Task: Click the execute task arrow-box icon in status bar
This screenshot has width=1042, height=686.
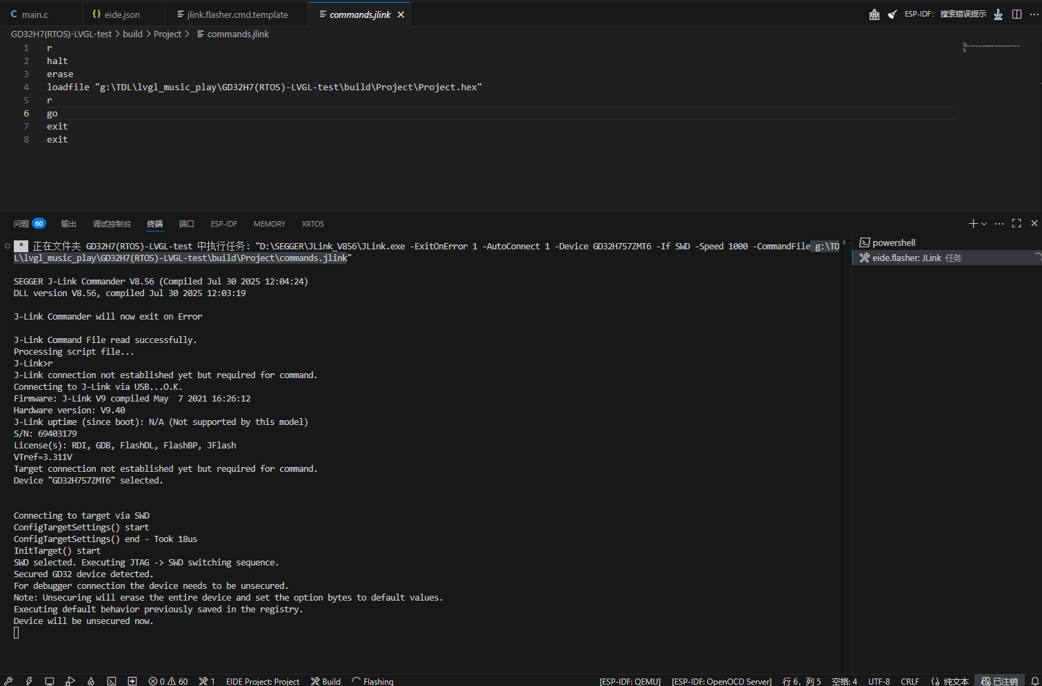Action: click(x=132, y=681)
